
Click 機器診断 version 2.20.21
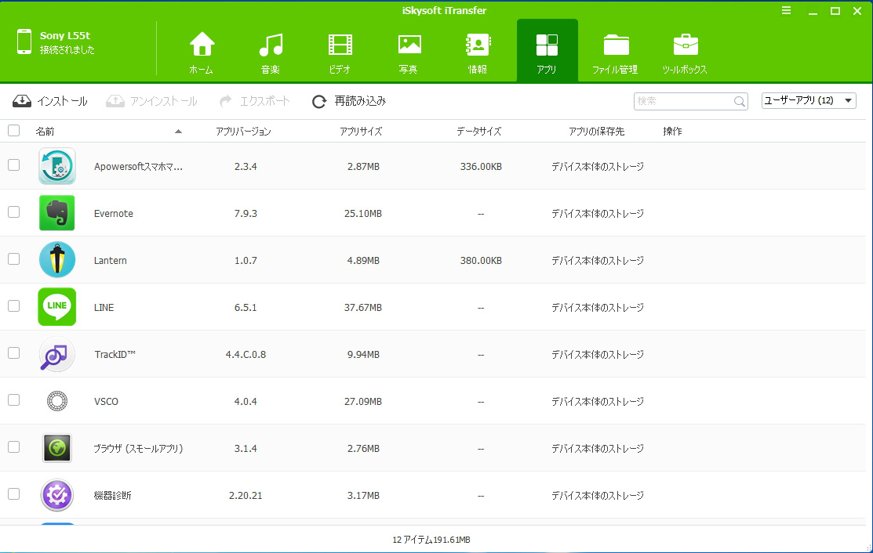[x=246, y=495]
